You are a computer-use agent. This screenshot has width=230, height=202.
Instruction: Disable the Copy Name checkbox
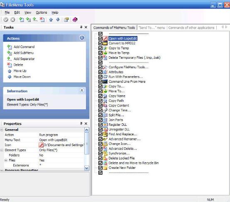pyautogui.click(x=100, y=96)
